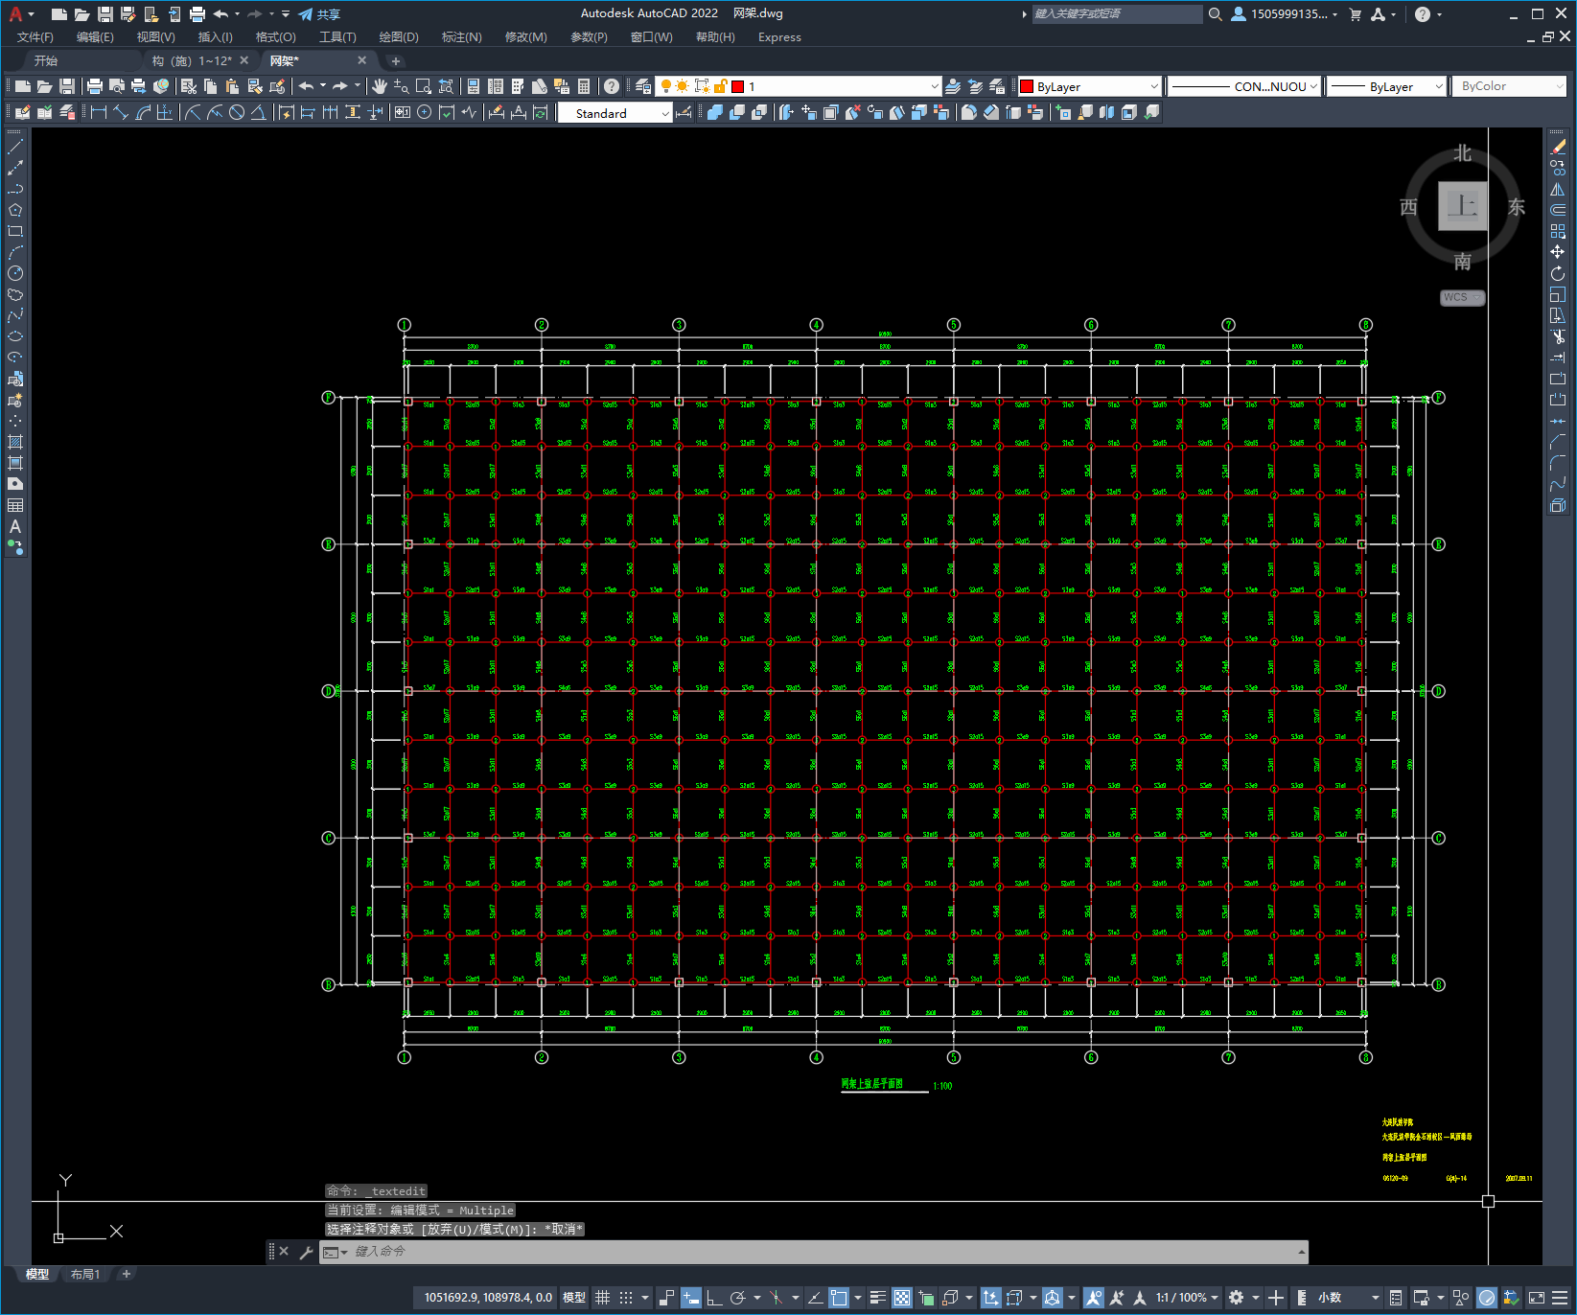Open the QuickCalc calculator icon
Image resolution: width=1577 pixels, height=1315 pixels.
coord(584,86)
